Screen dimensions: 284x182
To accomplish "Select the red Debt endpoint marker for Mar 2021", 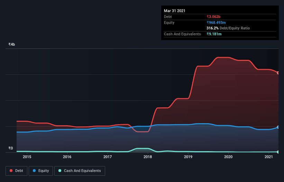I will (x=278, y=73).
